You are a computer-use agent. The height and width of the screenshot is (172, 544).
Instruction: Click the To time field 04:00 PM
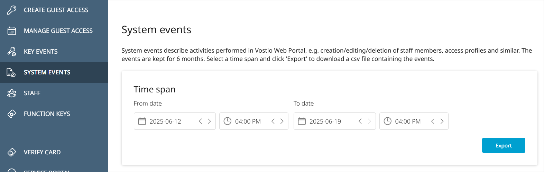408,121
